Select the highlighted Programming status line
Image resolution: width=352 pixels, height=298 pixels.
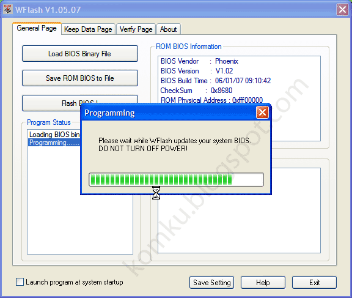54,143
